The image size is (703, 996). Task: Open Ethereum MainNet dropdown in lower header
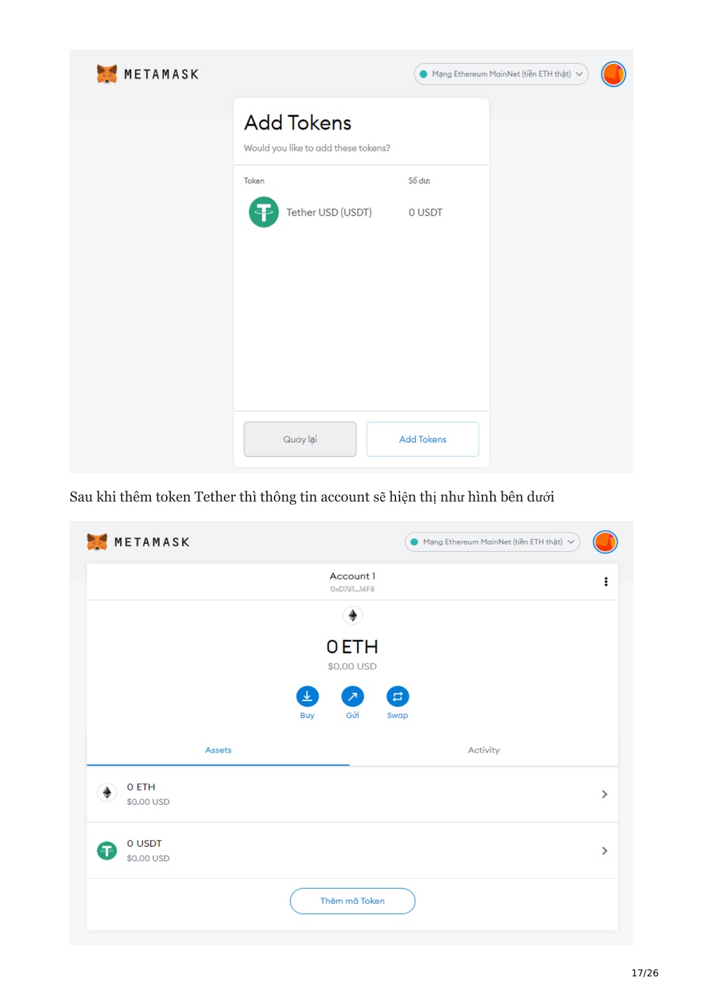pos(492,542)
